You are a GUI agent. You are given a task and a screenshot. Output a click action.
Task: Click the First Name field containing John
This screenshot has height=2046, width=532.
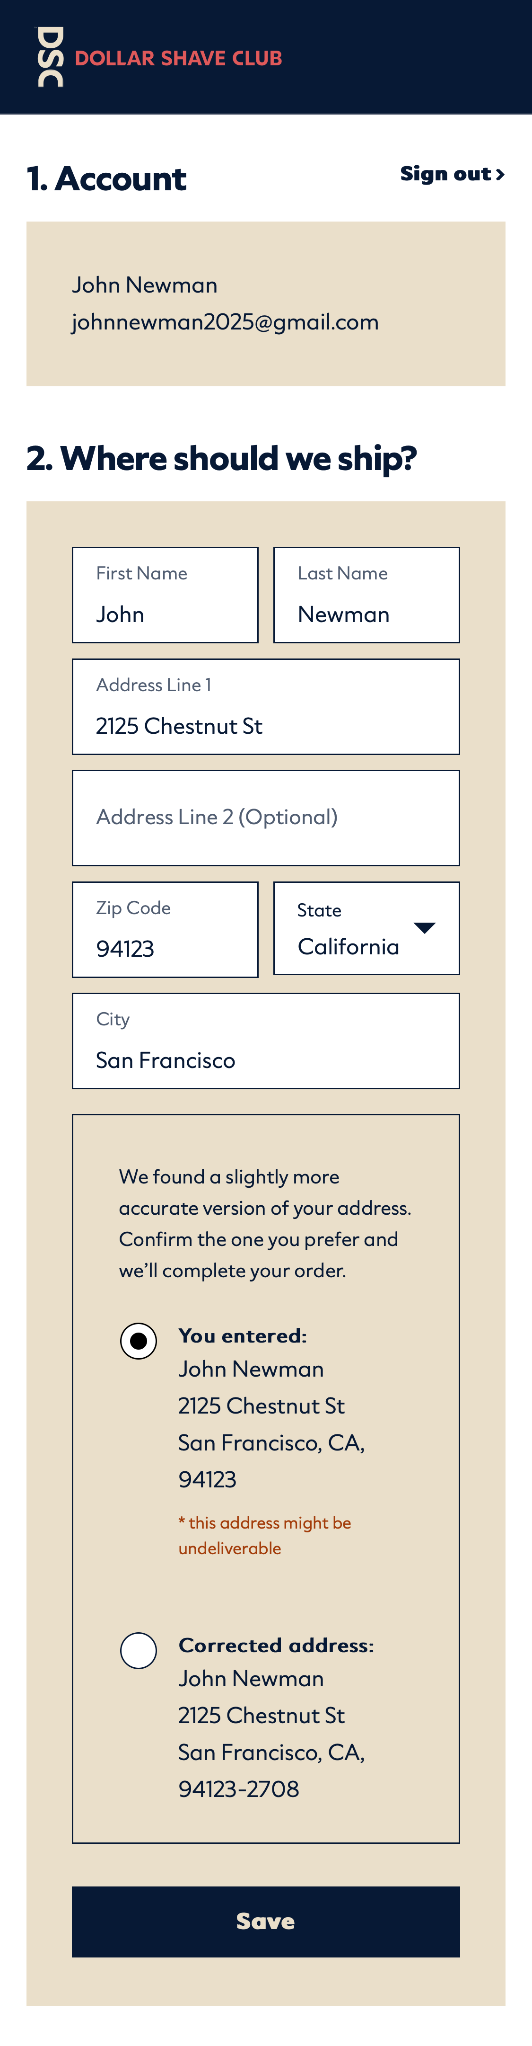click(x=165, y=594)
